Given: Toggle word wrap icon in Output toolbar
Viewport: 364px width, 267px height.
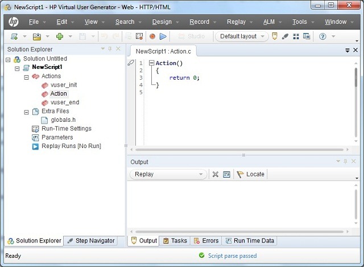Looking at the screenshot, I should (226, 174).
